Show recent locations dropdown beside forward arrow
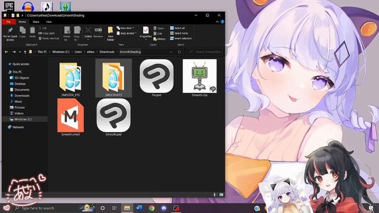This screenshot has width=379, height=213. 20,52
